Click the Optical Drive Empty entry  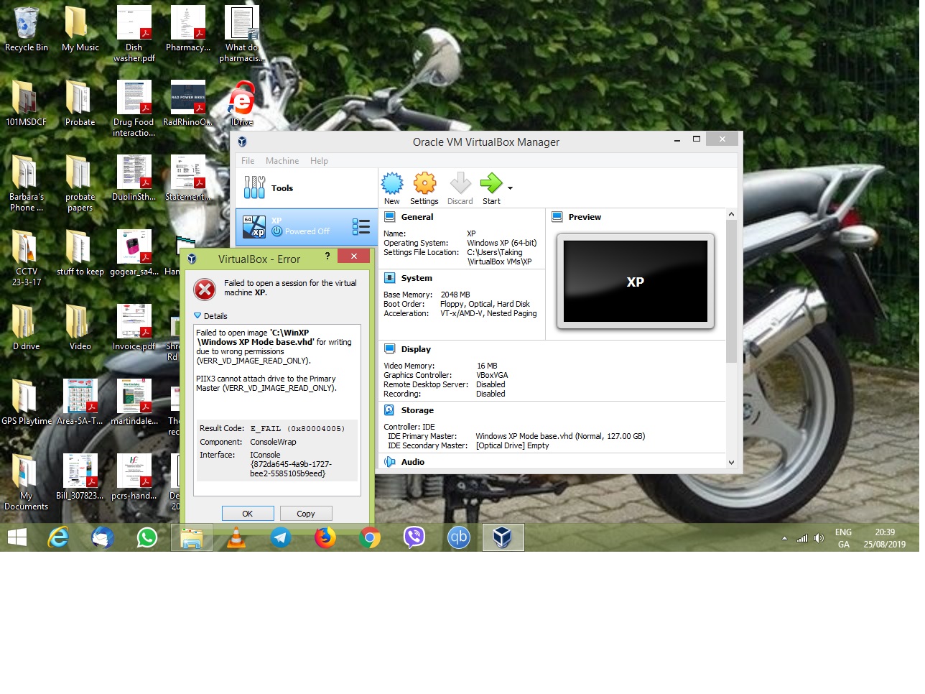(512, 445)
